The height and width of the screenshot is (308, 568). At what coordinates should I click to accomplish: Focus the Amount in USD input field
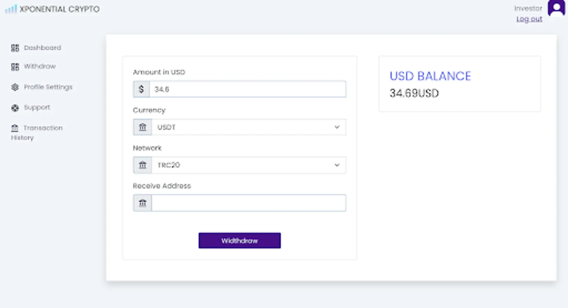pyautogui.click(x=247, y=89)
